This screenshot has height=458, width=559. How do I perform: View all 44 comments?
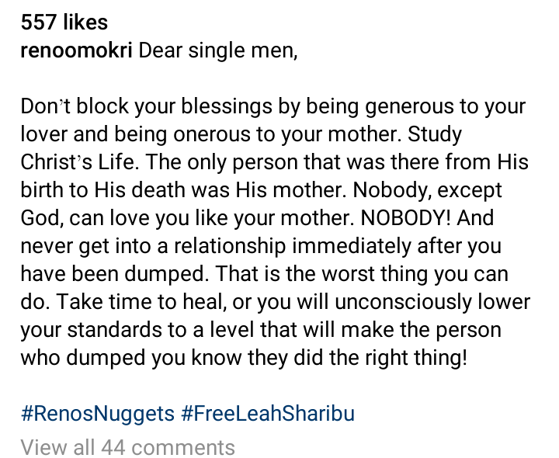coord(127,446)
